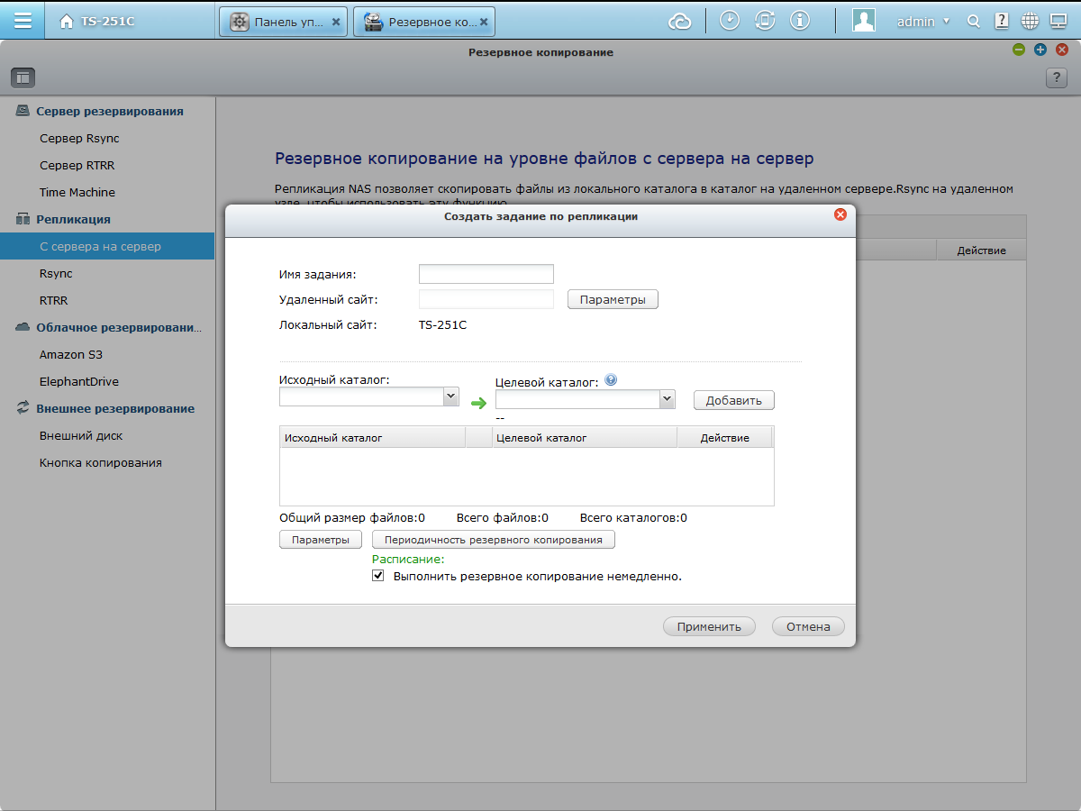Minimize the backup window green button
The image size is (1081, 811).
[1019, 50]
